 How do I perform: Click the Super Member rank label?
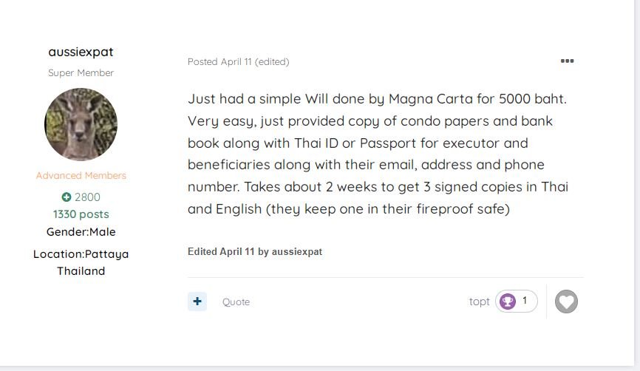point(81,72)
